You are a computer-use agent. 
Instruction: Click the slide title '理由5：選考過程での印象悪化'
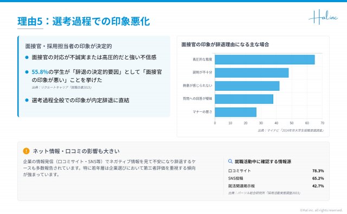pos(83,21)
